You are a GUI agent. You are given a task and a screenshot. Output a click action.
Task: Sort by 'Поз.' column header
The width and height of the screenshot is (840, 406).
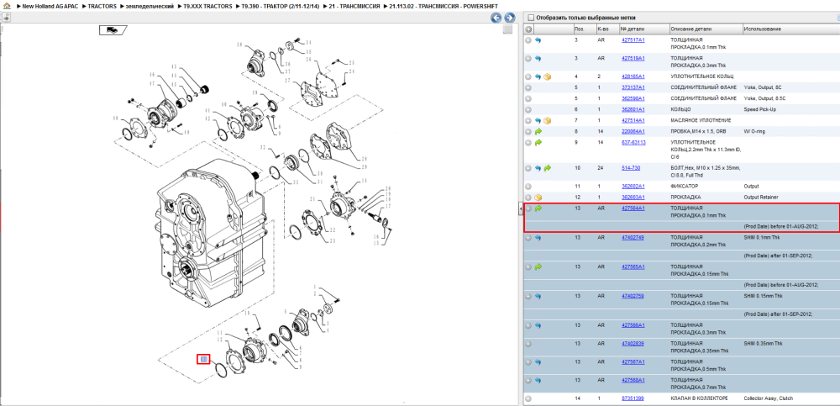[x=584, y=29]
